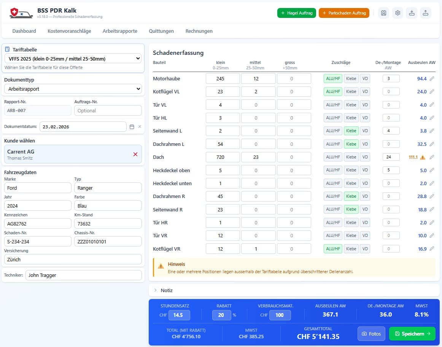Disable Klebe surcharge for Seitenwand L
The image size is (442, 347).
tap(351, 131)
